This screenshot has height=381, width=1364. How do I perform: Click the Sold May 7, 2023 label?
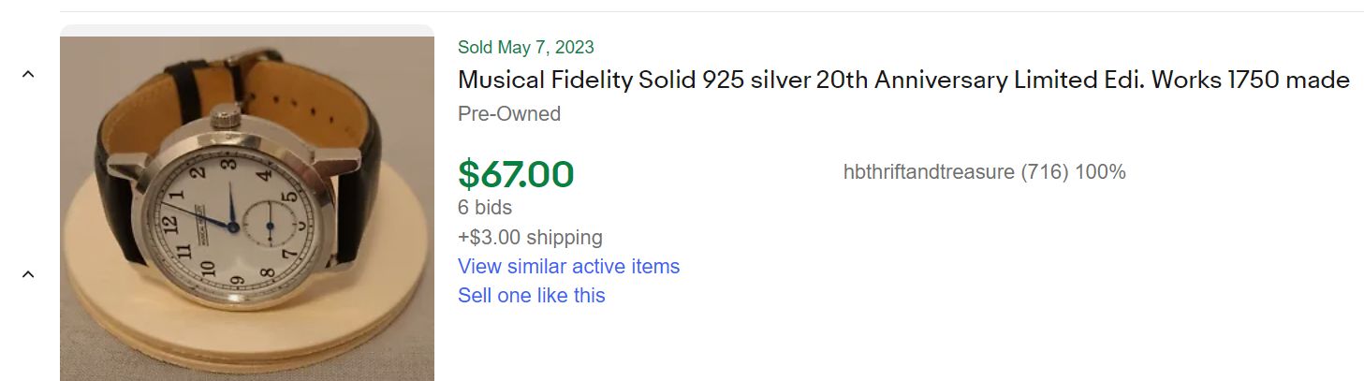coord(525,47)
